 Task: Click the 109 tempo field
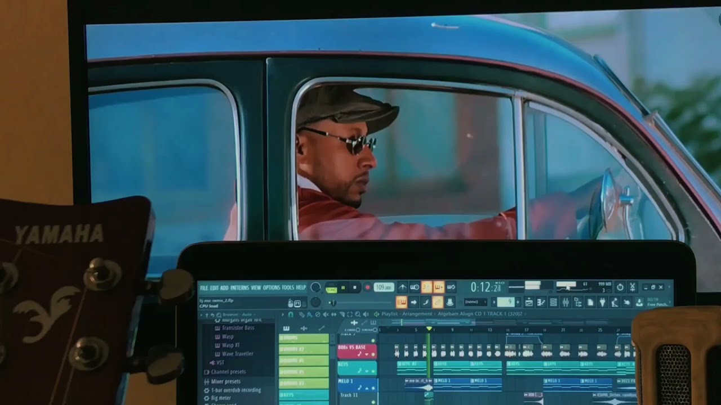tap(384, 287)
